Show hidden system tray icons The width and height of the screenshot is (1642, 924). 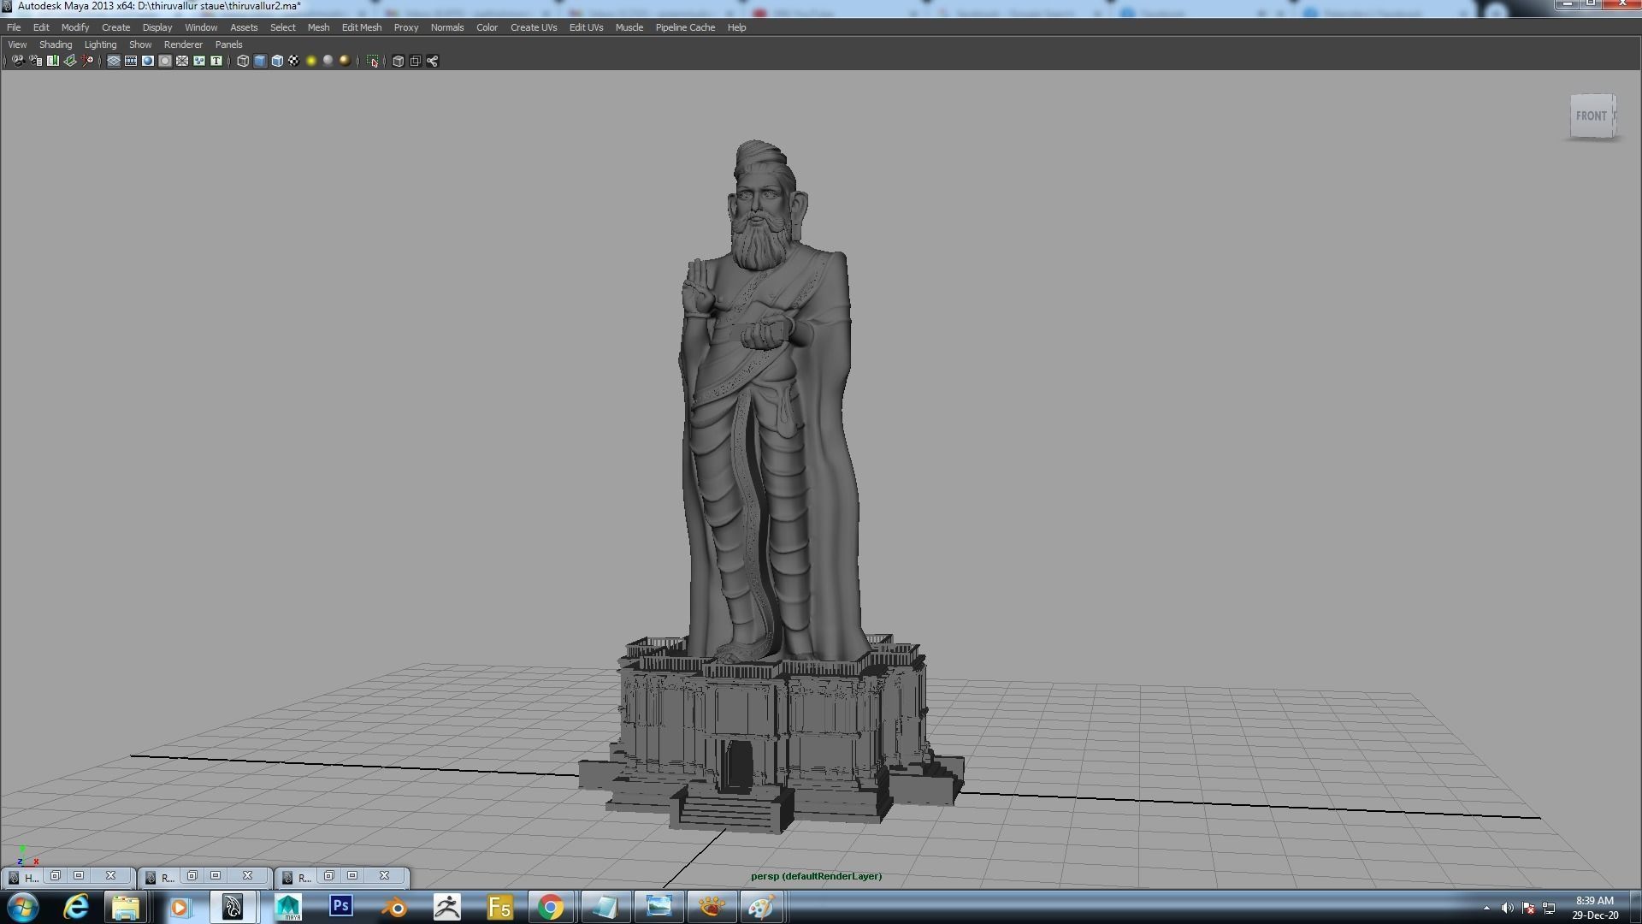[1486, 908]
